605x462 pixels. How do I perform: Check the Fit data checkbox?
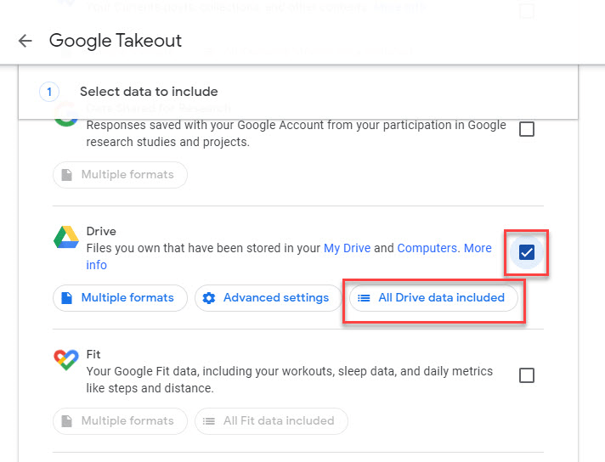(x=527, y=375)
